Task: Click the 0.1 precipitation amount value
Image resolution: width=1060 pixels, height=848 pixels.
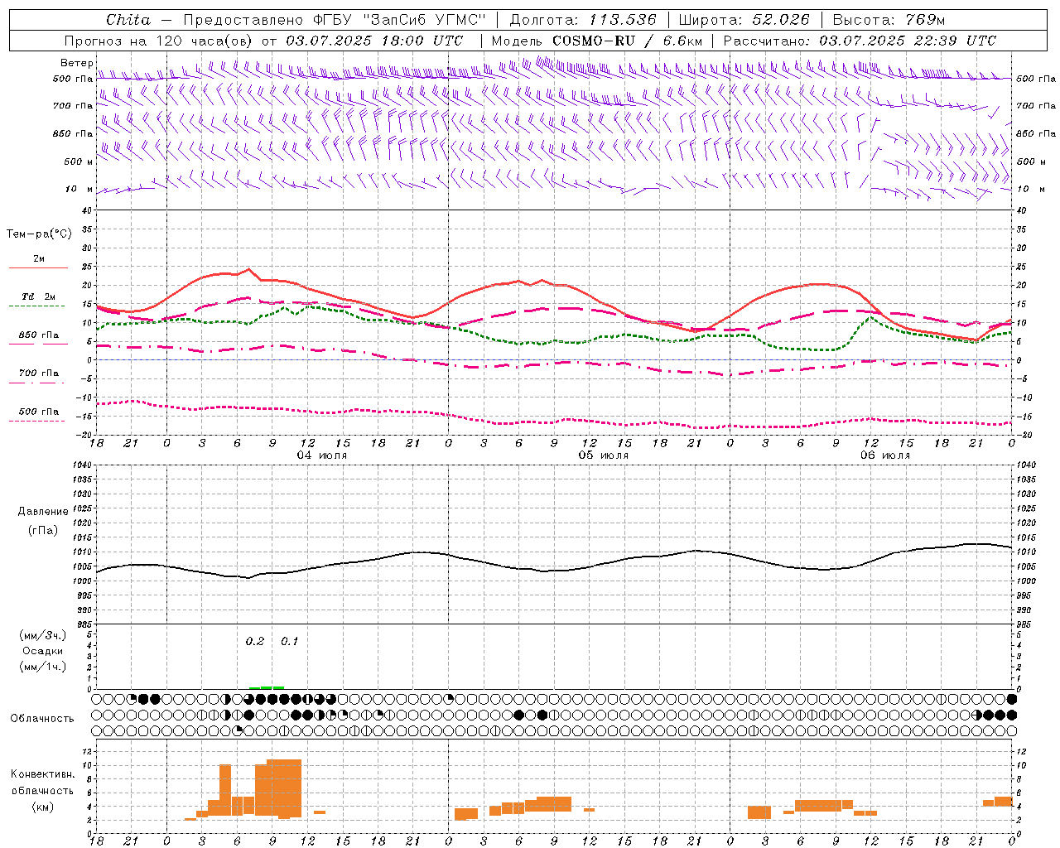Action: 290,641
